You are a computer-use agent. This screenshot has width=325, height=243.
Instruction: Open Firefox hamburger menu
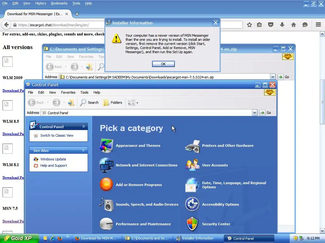[x=318, y=25]
